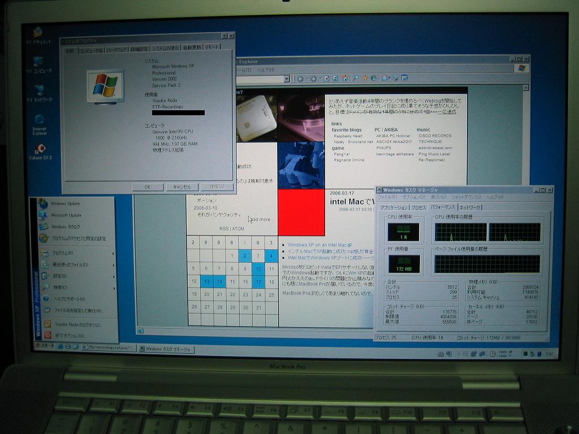Click the green Task Manager CPU tray icon
This screenshot has height=434, width=579.
(x=525, y=354)
